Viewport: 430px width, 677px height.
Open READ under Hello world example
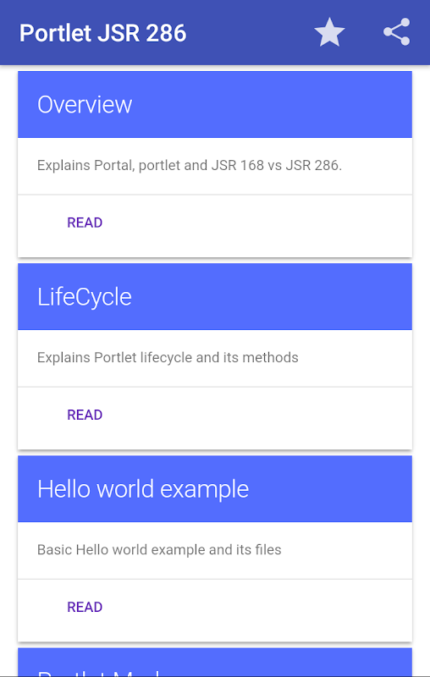coord(85,607)
